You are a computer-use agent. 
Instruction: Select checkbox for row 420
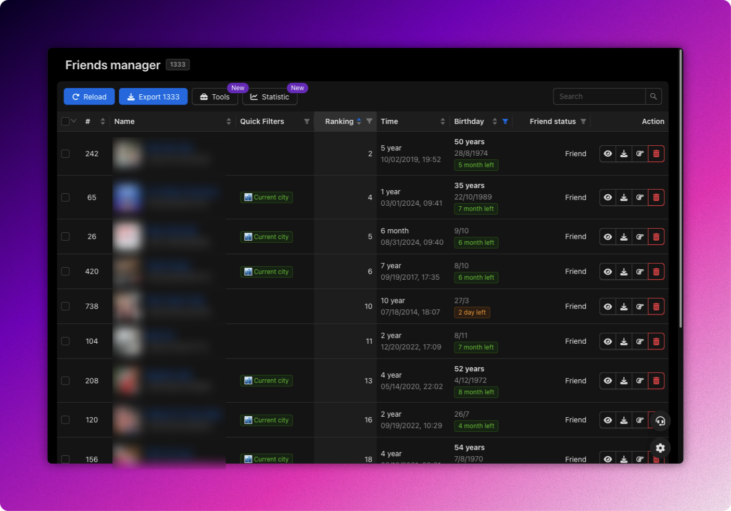65,271
